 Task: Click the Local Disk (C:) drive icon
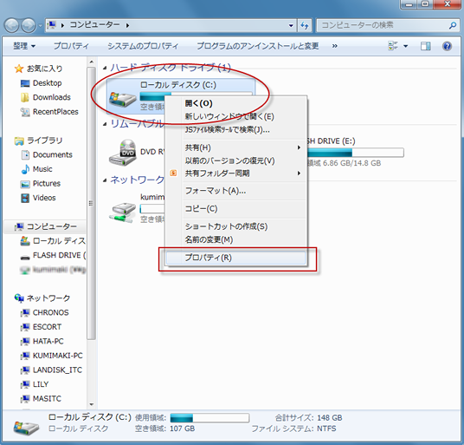tap(122, 99)
